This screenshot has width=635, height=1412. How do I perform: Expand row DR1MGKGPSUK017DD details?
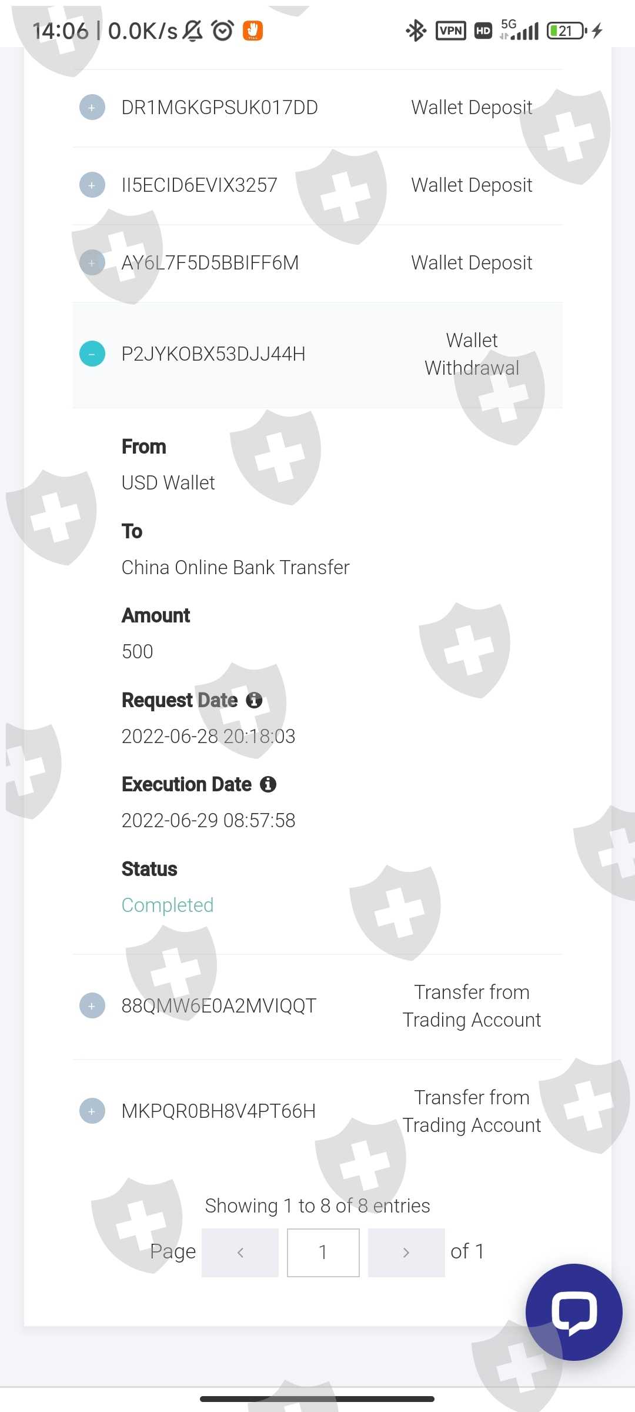(x=92, y=108)
